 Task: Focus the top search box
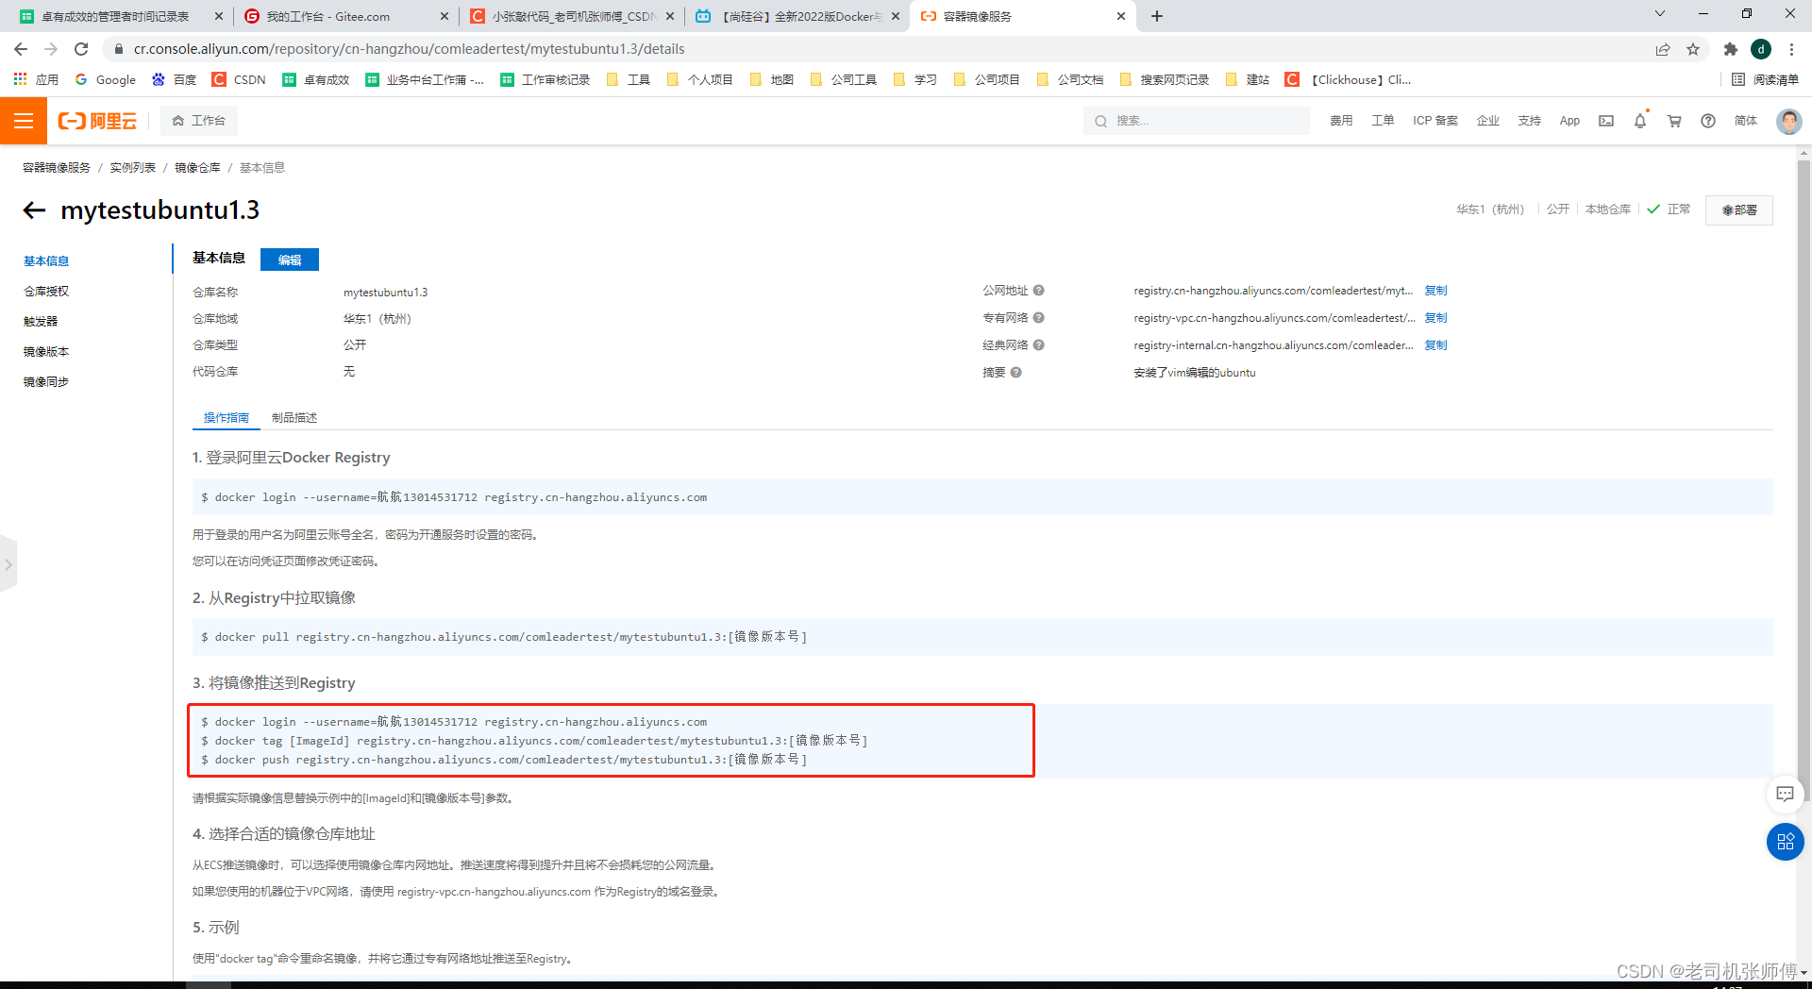(1196, 121)
